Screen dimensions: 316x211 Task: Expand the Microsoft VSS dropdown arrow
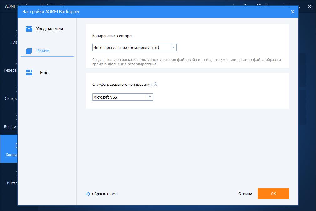pyautogui.click(x=150, y=97)
